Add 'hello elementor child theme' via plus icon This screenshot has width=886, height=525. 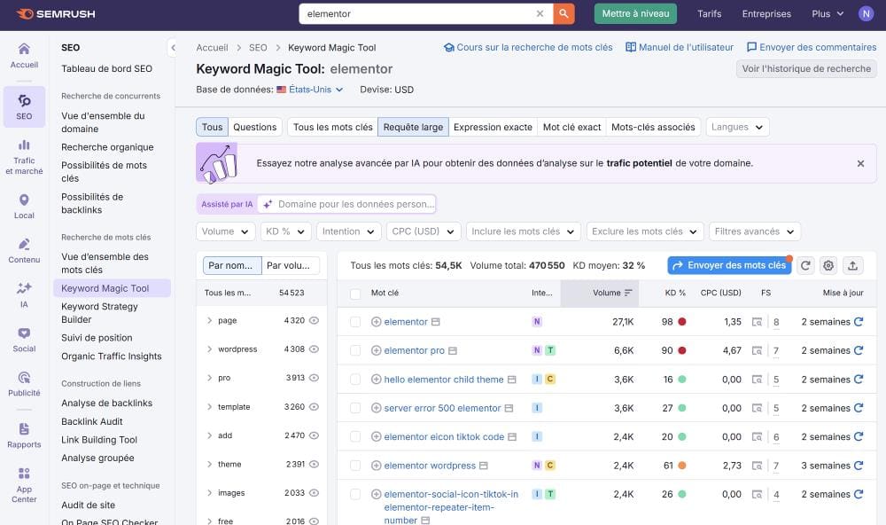376,379
